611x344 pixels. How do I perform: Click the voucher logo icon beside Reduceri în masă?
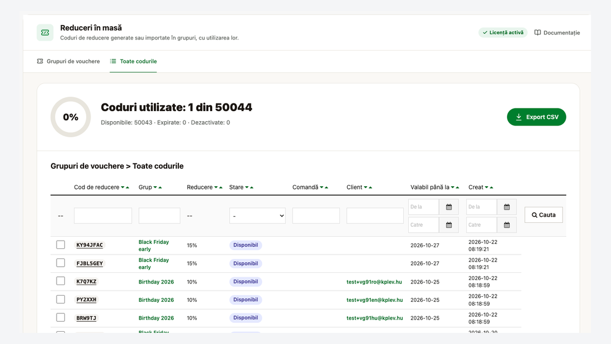[45, 33]
